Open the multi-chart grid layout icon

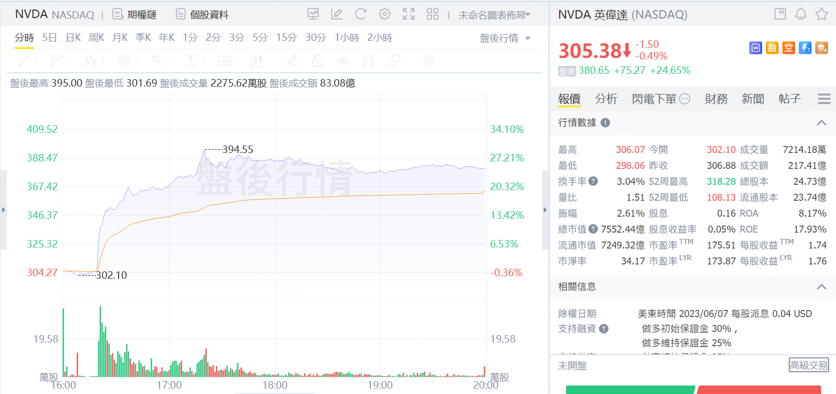click(433, 14)
